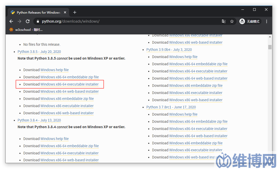View site security lock info

(38, 21)
